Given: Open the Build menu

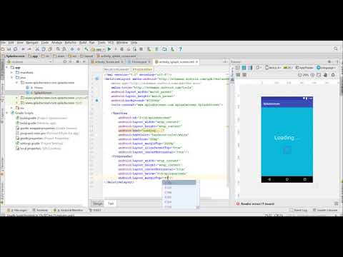Looking at the screenshot, I should click(x=83, y=43).
